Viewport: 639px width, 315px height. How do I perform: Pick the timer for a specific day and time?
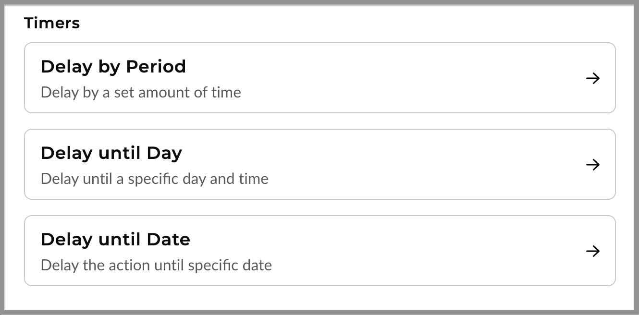pos(319,164)
